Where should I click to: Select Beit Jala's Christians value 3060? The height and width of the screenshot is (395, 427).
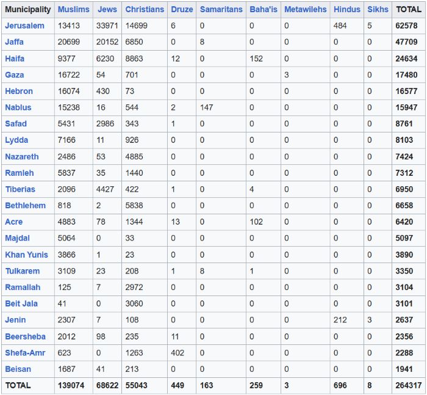click(134, 303)
